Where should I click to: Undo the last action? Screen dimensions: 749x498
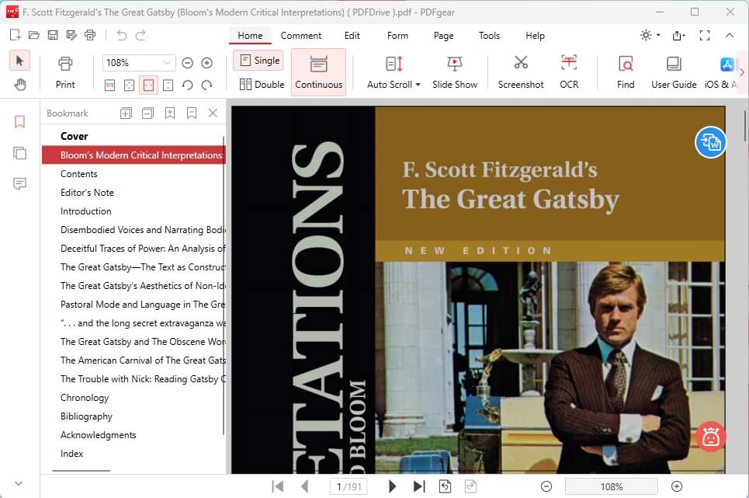(122, 35)
